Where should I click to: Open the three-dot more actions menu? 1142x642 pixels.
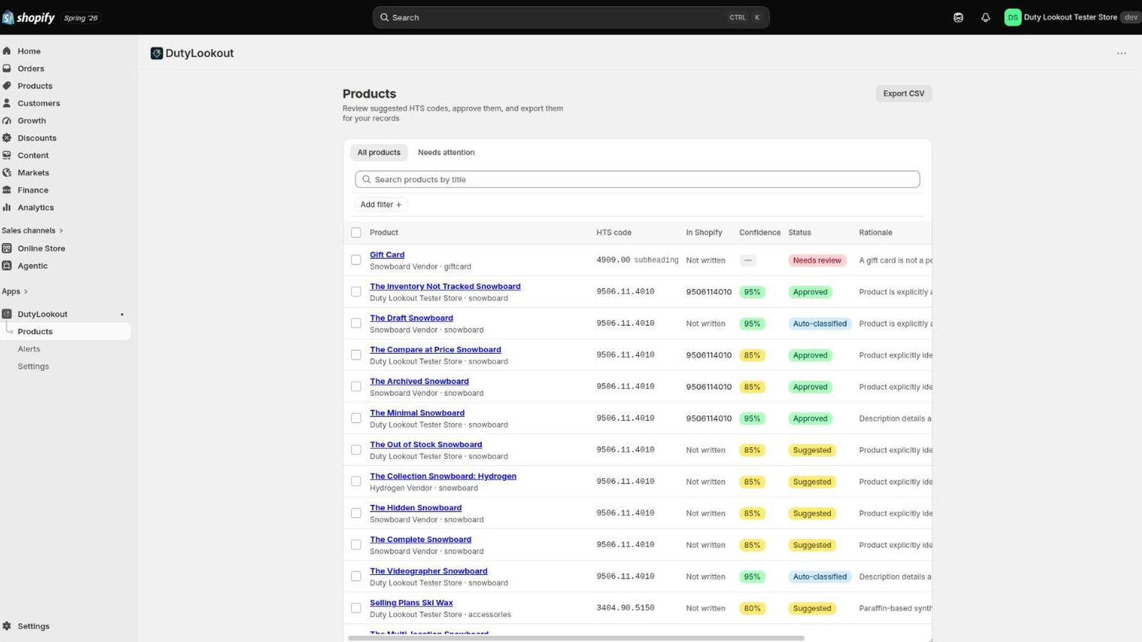pyautogui.click(x=1121, y=53)
